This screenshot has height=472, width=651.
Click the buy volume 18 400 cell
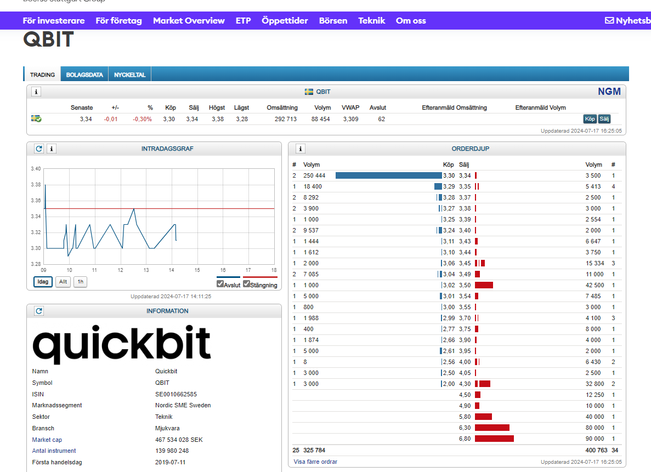[x=313, y=187]
